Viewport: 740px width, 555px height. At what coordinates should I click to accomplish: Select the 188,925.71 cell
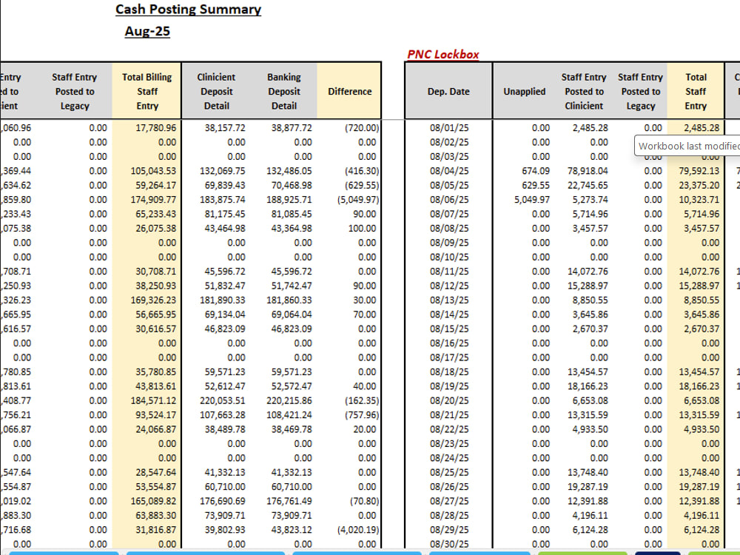pos(289,200)
